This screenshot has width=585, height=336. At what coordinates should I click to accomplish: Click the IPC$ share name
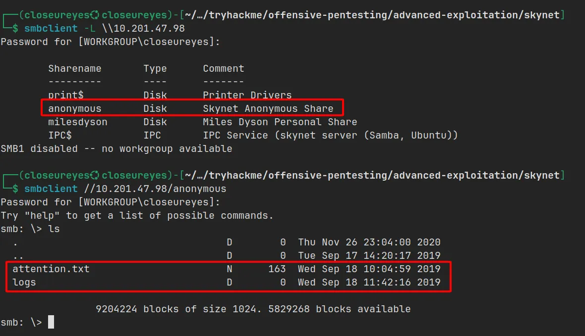60,135
